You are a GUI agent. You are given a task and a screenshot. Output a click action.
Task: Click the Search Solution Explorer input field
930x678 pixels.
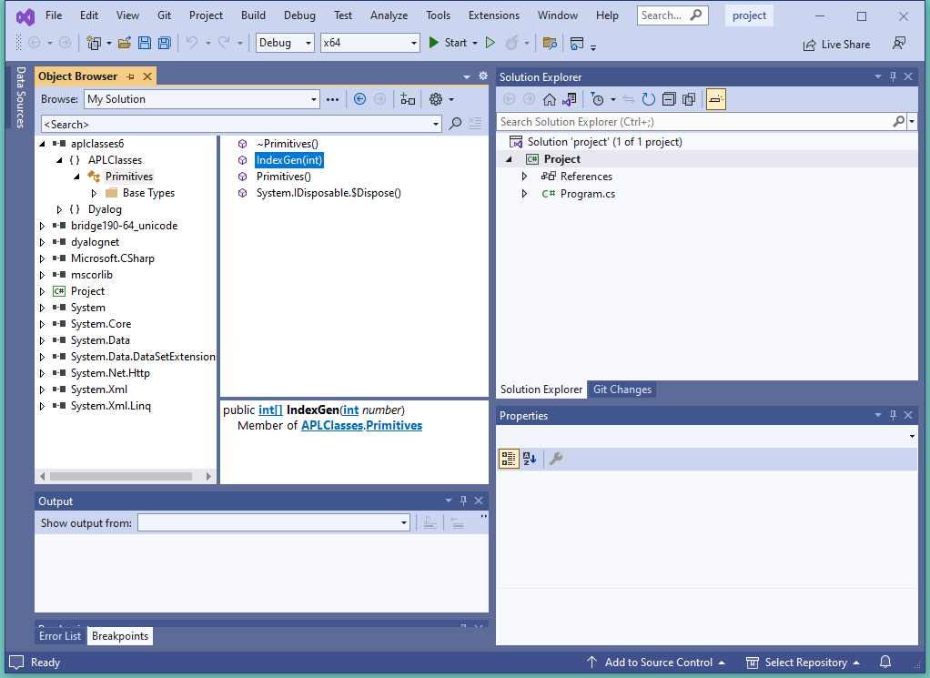click(693, 121)
